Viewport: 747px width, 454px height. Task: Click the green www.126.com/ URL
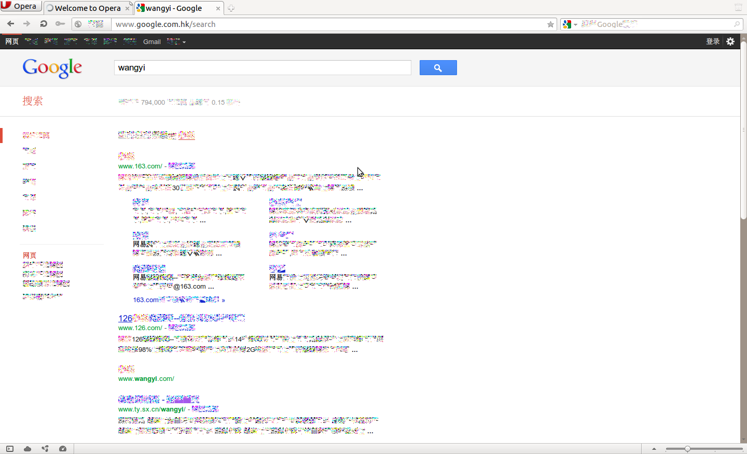pos(140,328)
